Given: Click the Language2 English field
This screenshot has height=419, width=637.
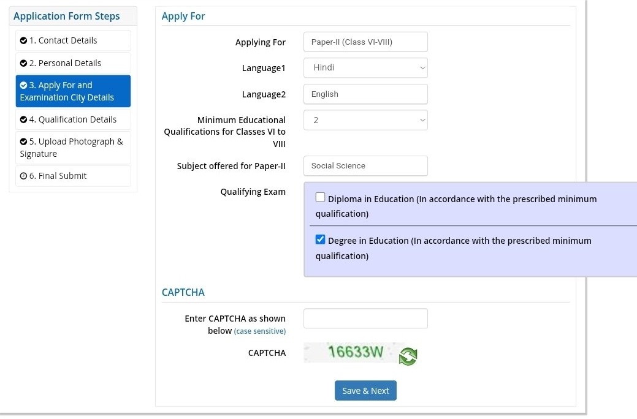Looking at the screenshot, I should (x=365, y=94).
